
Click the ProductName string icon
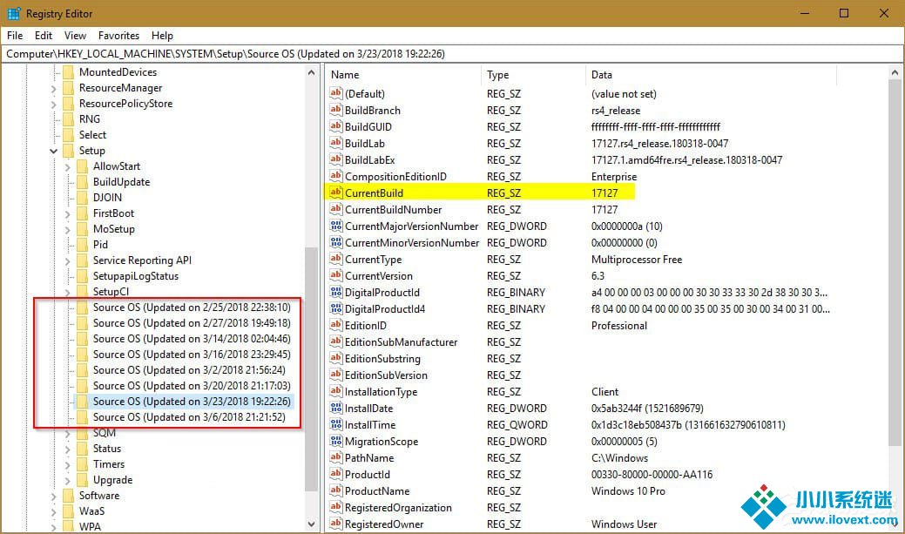(x=336, y=490)
